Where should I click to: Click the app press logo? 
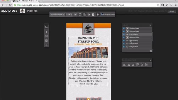click(9, 11)
